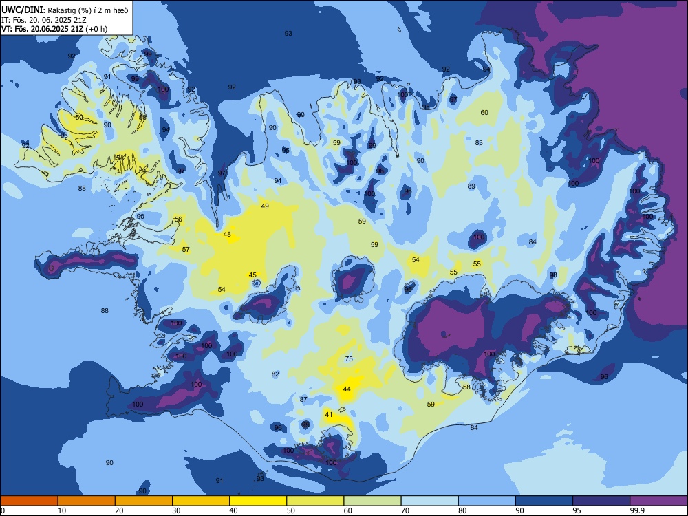This screenshot has height=516, width=688.
Task: Click the 'UWC/DINI' title text
Action: click(x=22, y=10)
